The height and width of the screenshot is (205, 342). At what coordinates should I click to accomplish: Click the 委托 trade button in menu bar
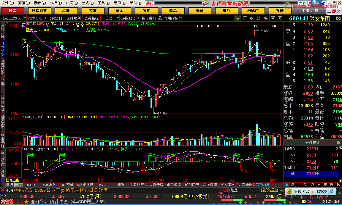point(150,3)
